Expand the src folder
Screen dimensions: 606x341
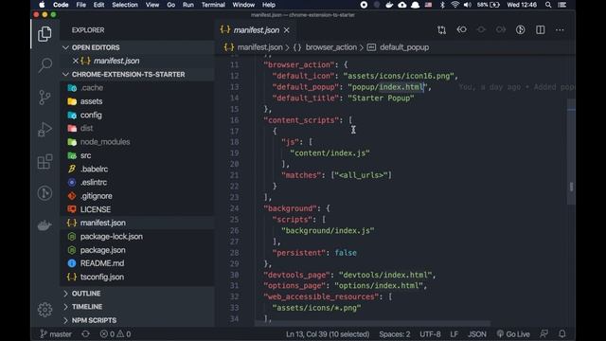tap(137, 155)
